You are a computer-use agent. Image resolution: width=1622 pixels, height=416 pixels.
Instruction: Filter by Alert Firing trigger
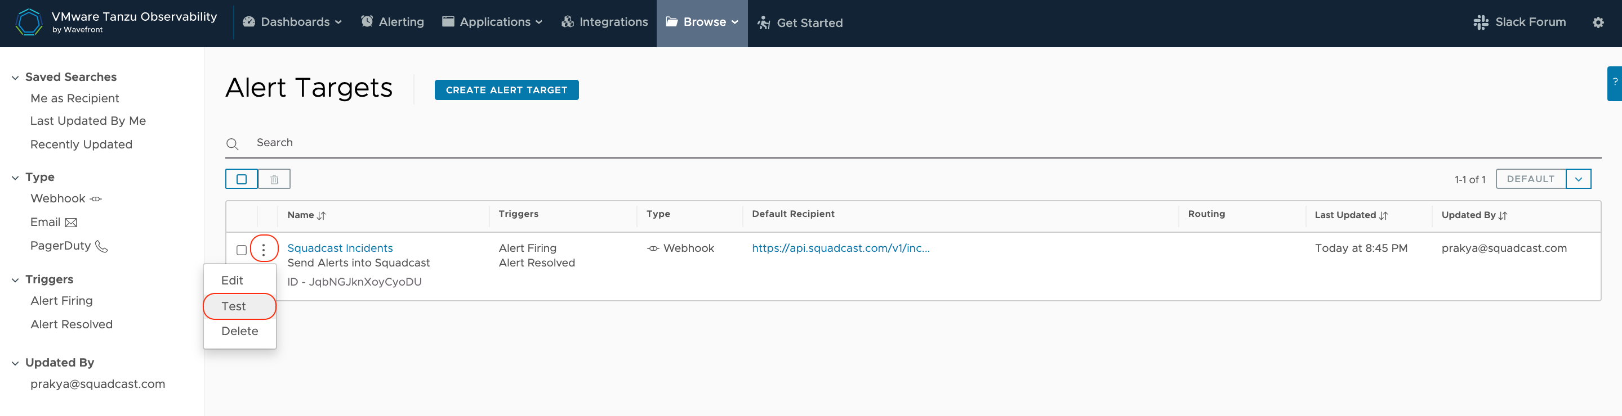coord(62,301)
